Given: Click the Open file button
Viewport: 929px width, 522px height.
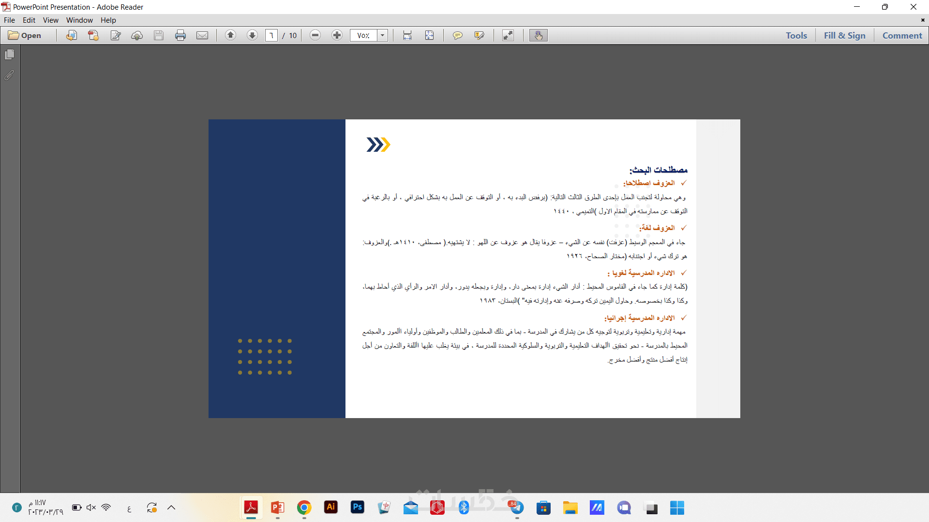Looking at the screenshot, I should [x=25, y=35].
